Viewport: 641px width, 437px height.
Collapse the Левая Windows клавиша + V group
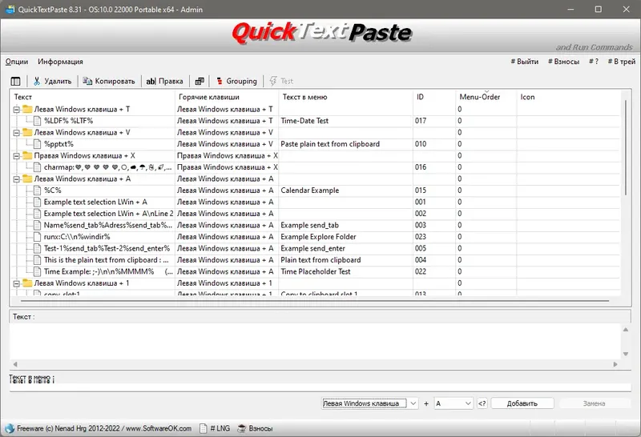coord(16,133)
